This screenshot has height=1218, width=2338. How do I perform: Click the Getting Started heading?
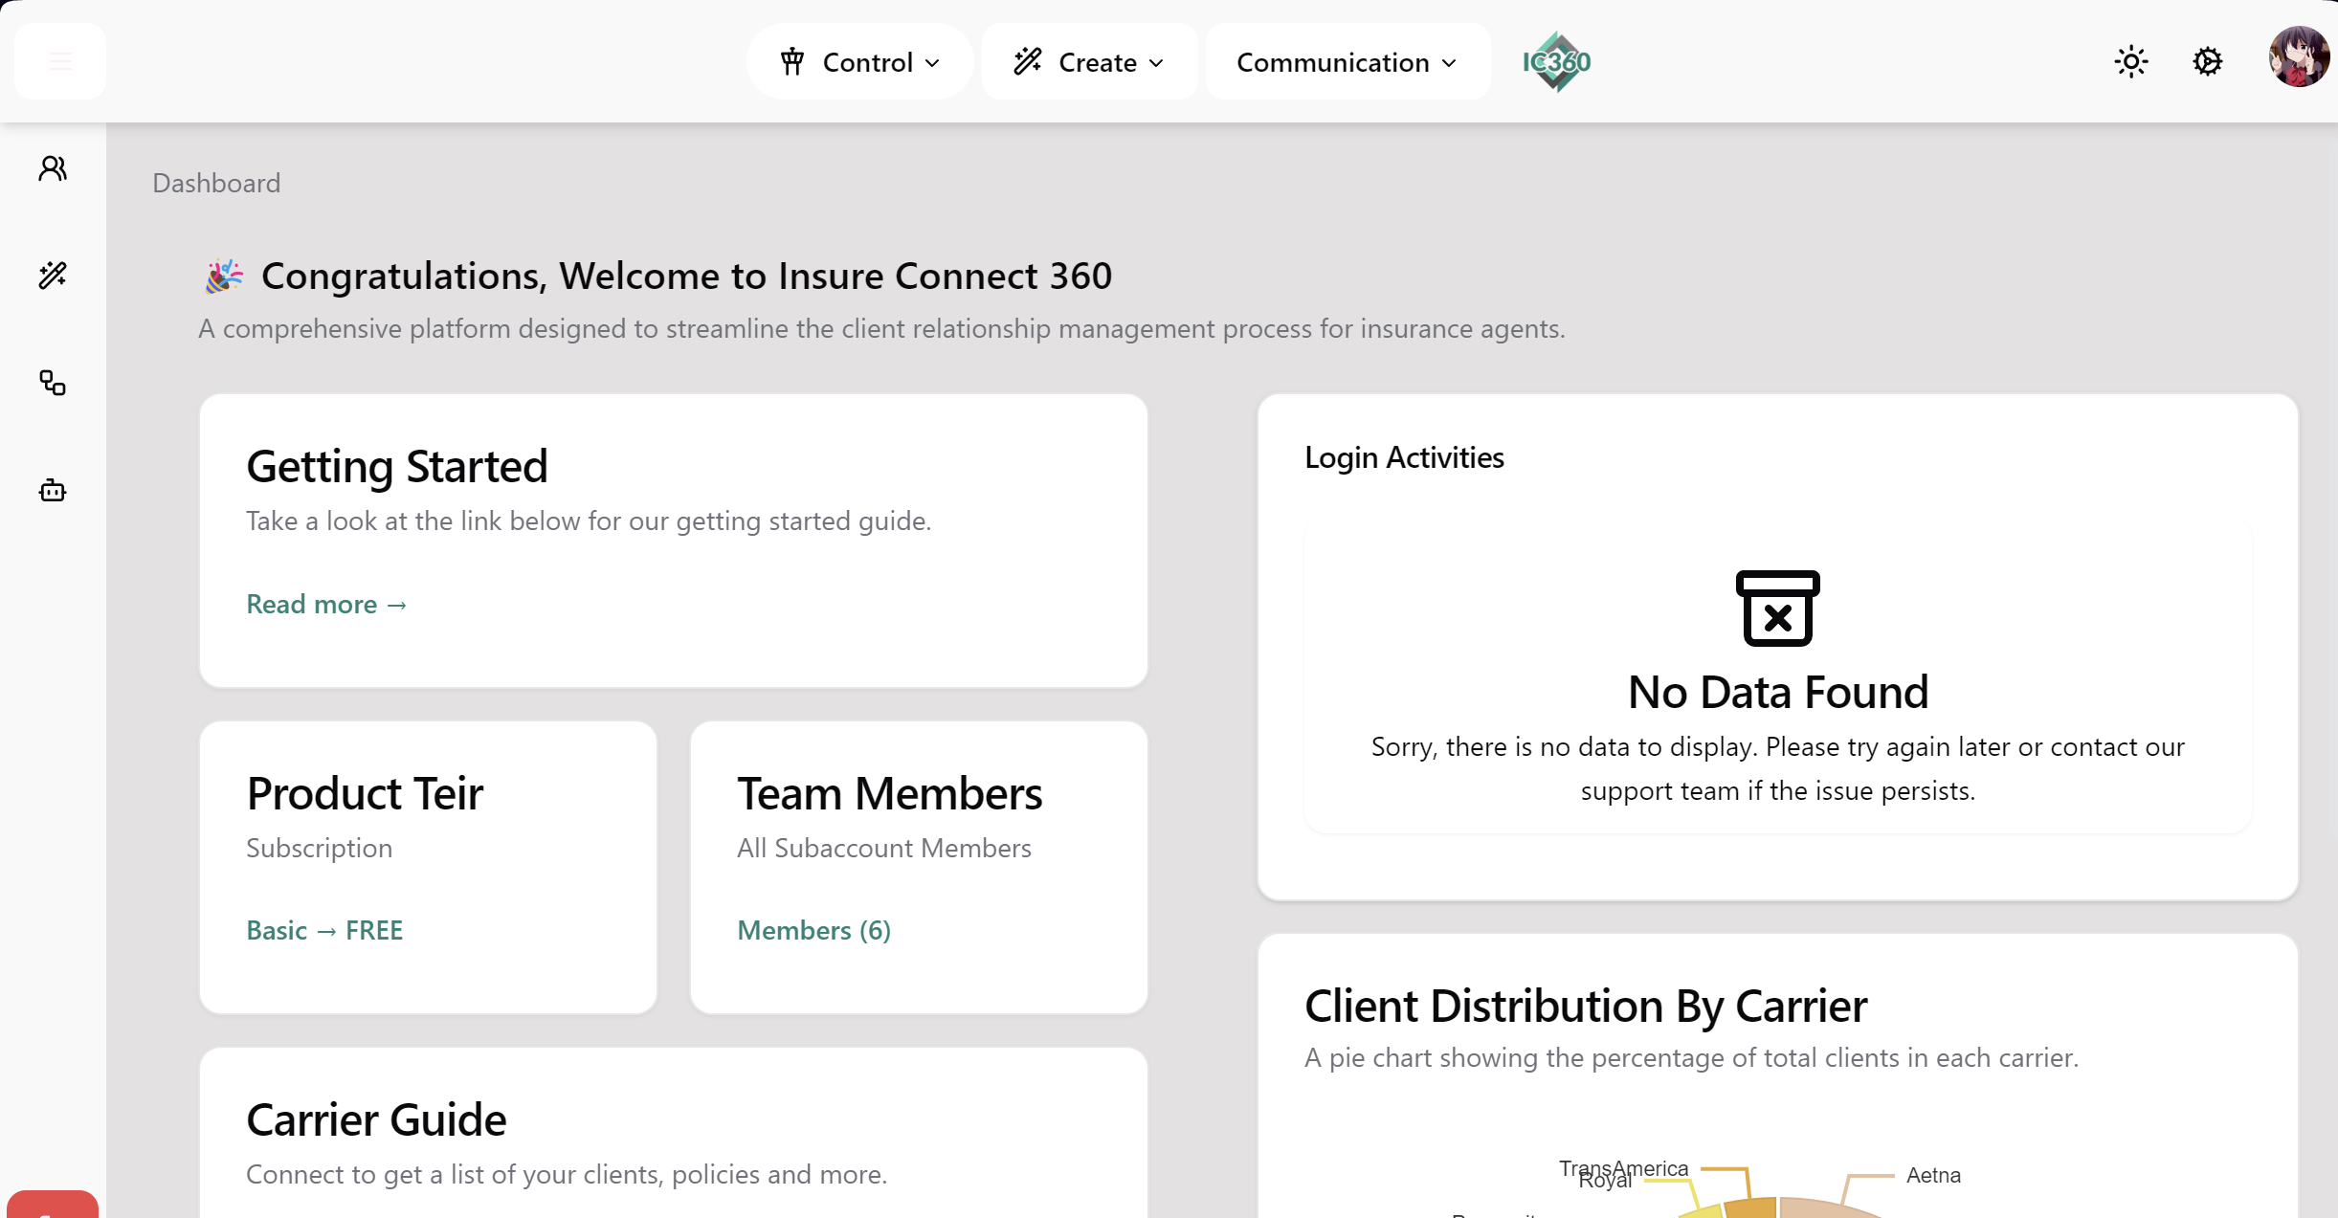(x=396, y=466)
